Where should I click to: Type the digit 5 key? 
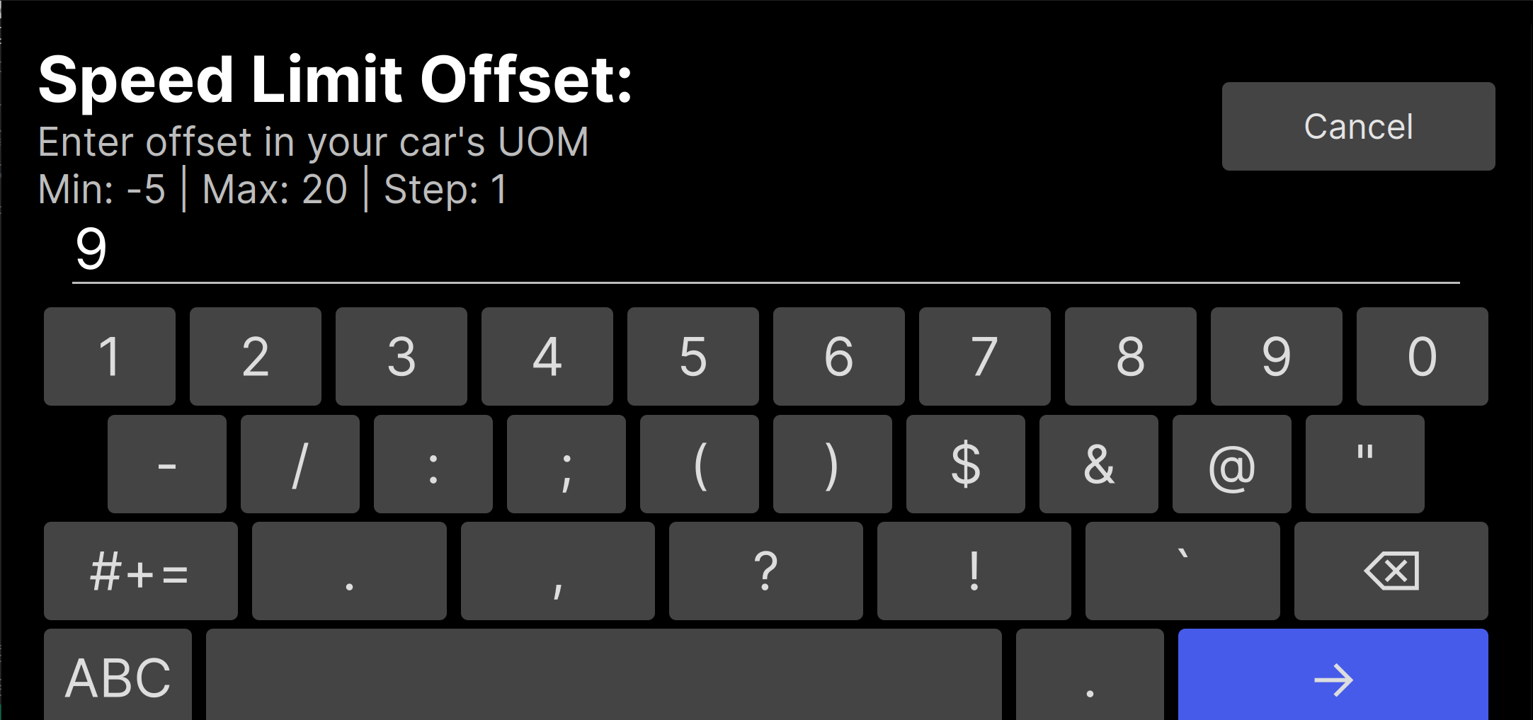[693, 356]
